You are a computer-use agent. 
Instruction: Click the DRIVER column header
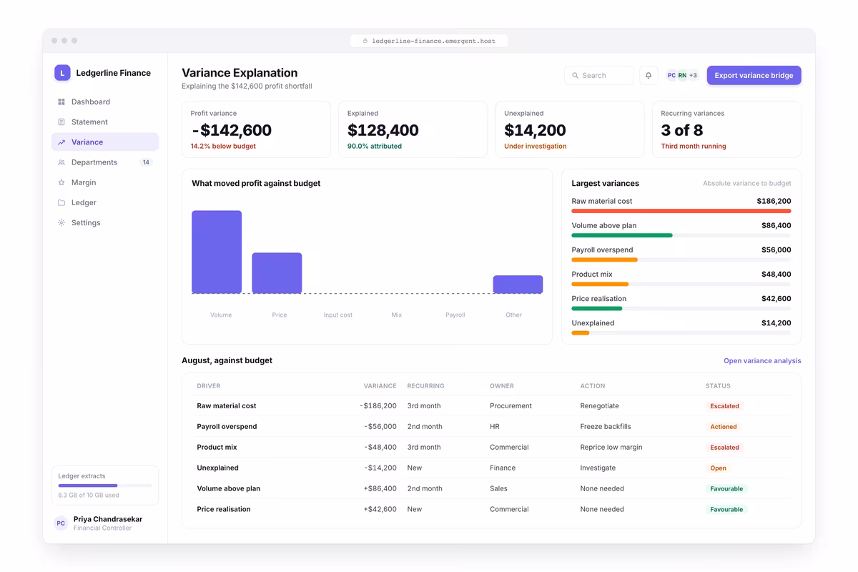click(x=209, y=386)
